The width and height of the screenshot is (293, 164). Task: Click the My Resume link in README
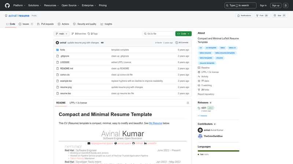[155, 123]
